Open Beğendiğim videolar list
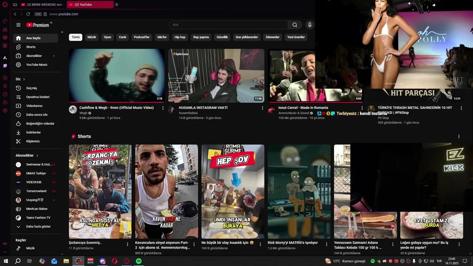 pos(35,124)
